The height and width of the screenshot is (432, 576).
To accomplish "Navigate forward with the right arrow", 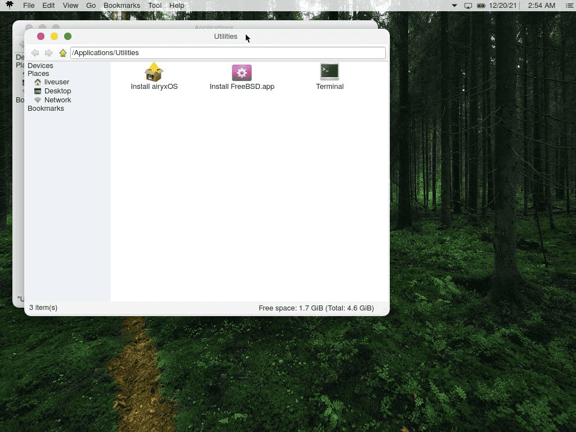I will point(48,52).
